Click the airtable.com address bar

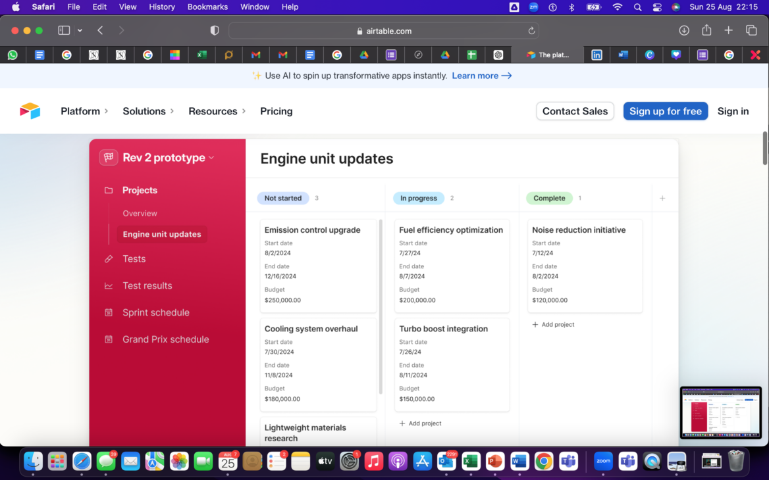pos(383,31)
